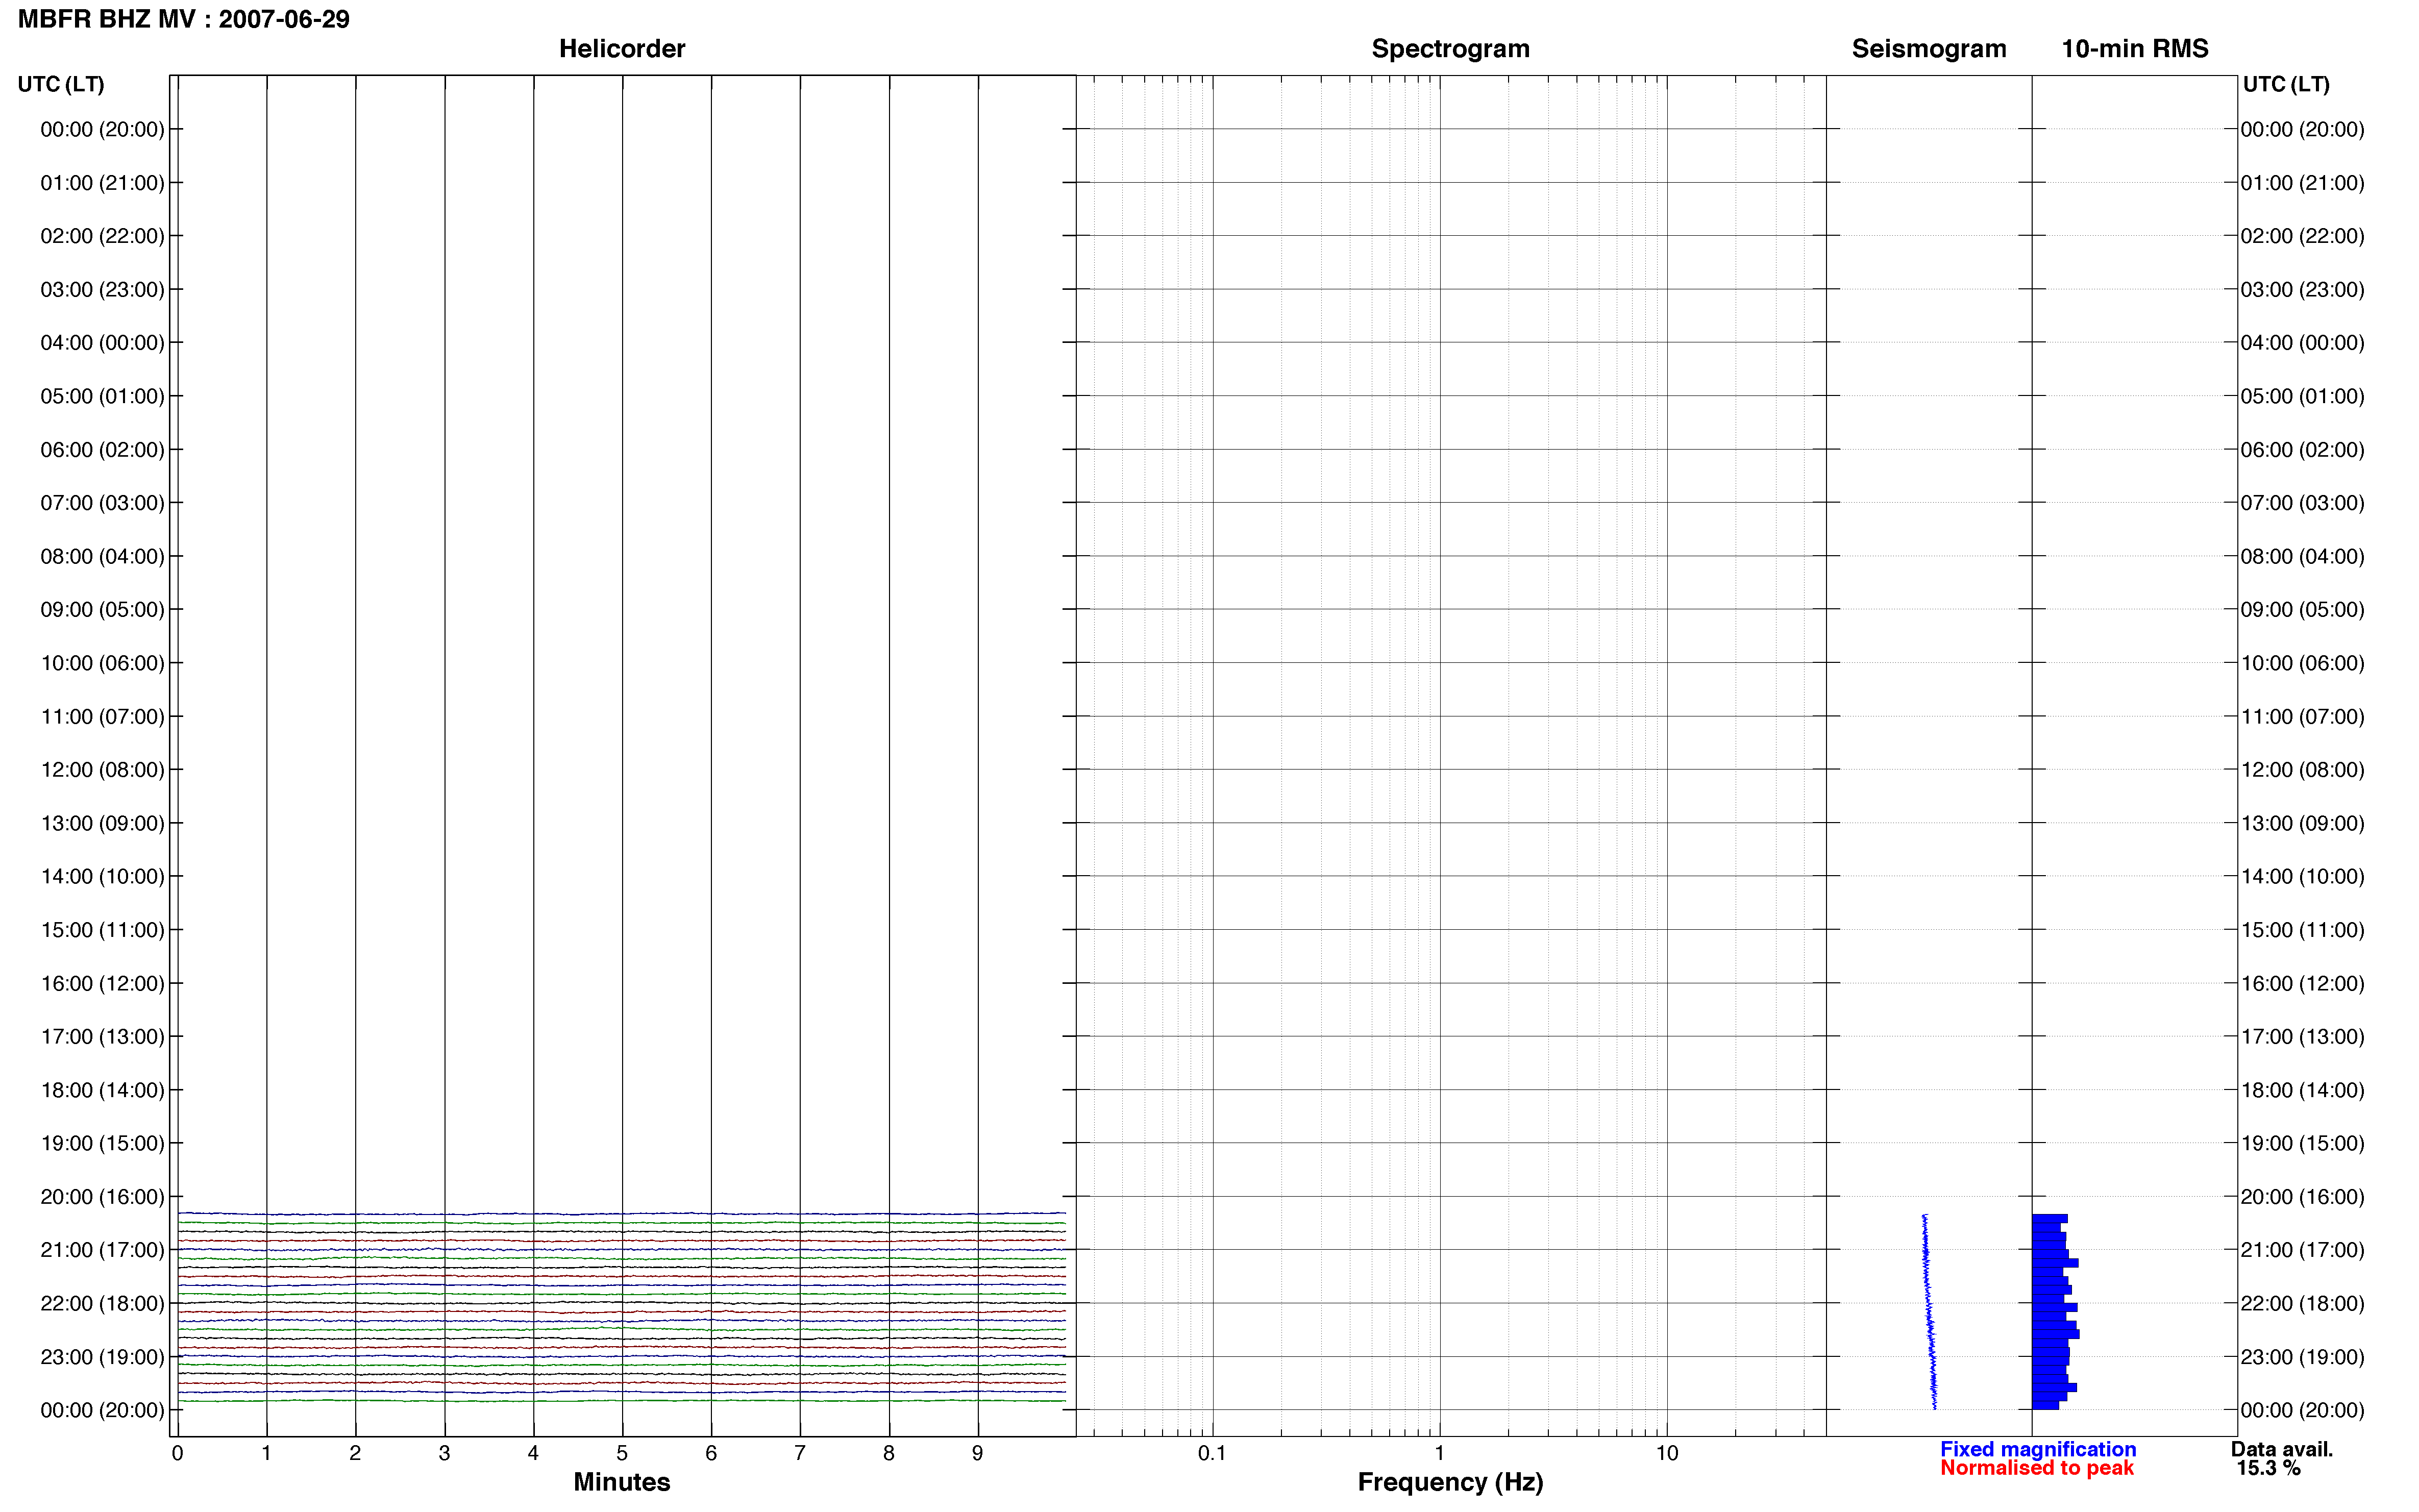Viewport: 2419px width, 1512px height.
Task: Click the Frequency (Hz) axis label
Action: pyautogui.click(x=1450, y=1482)
